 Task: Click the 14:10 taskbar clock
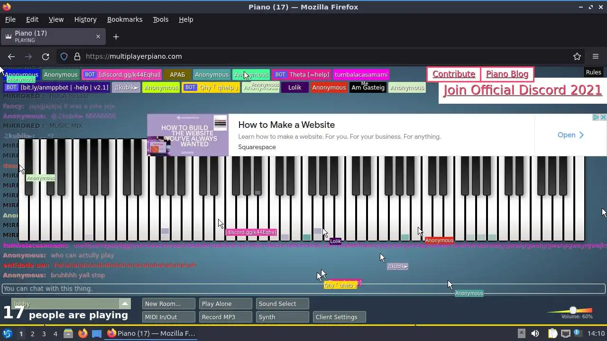596,333
